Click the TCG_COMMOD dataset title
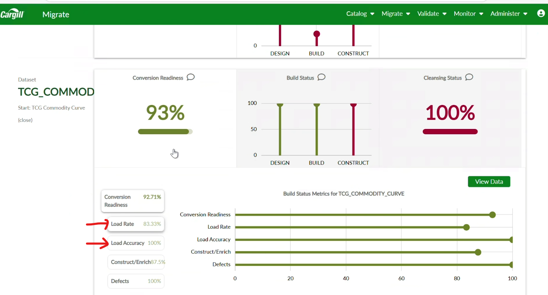The width and height of the screenshot is (548, 295). click(56, 92)
